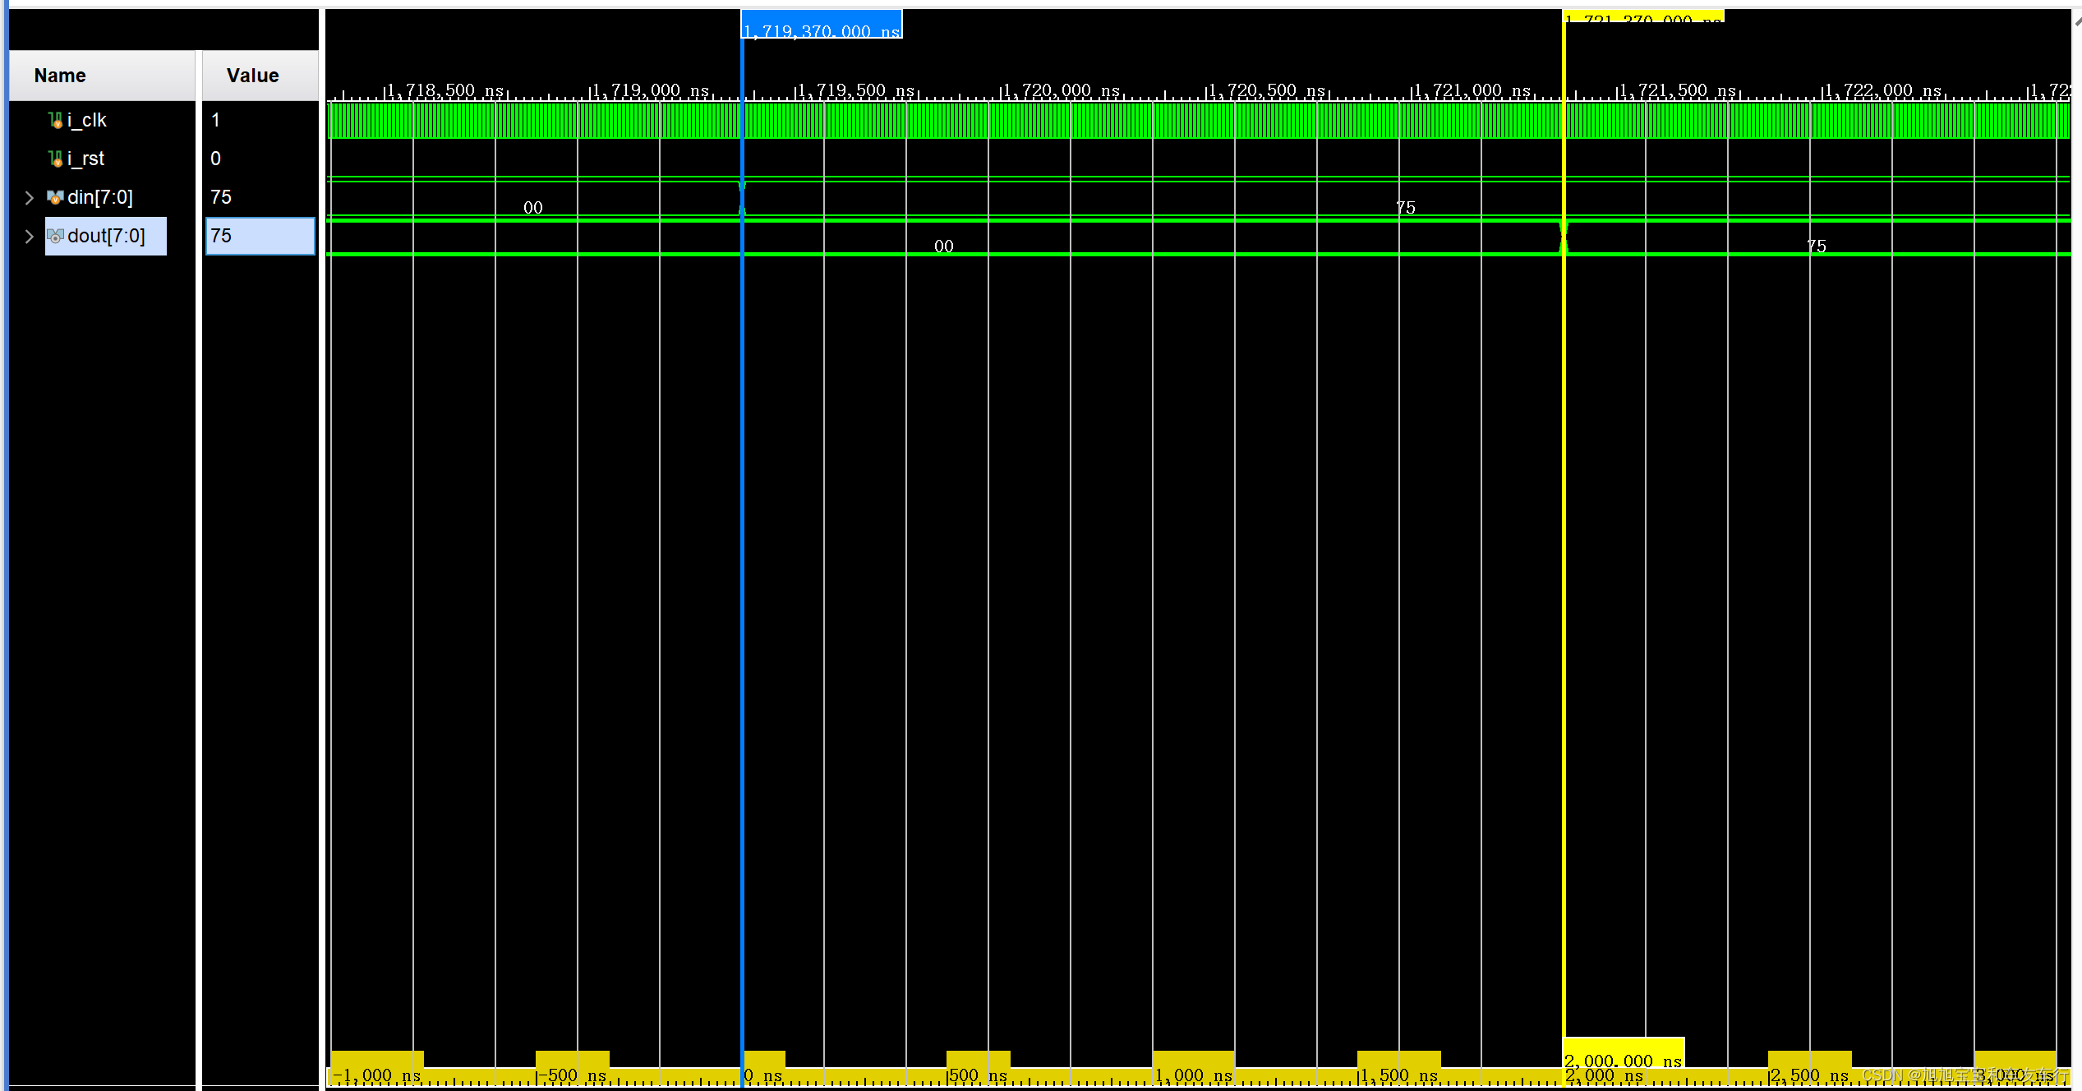This screenshot has width=2082, height=1091.
Task: Click the i_rst input signal icon
Action: pos(54,158)
